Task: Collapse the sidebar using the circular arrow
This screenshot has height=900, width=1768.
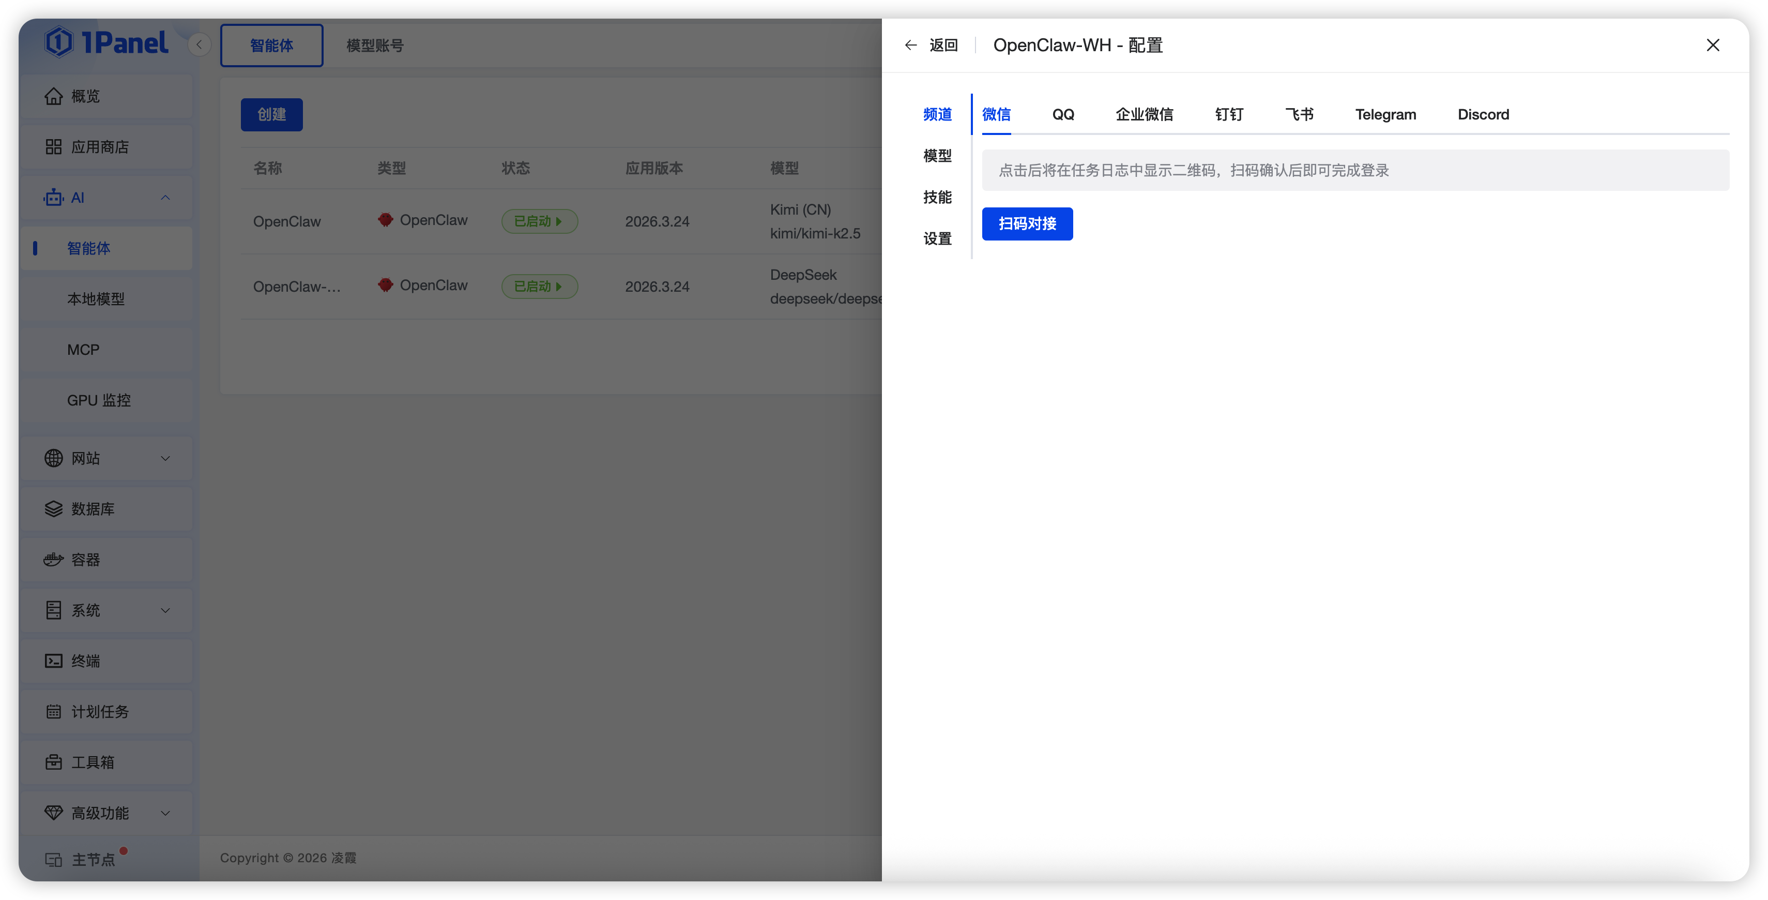Action: point(199,44)
